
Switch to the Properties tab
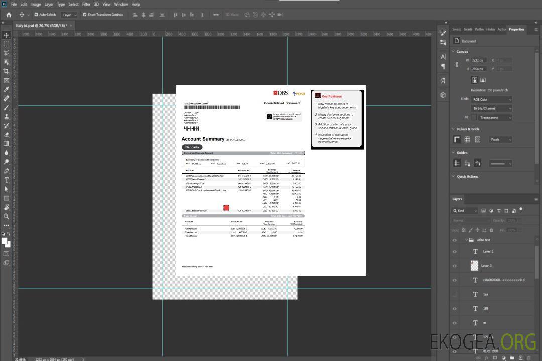(516, 30)
